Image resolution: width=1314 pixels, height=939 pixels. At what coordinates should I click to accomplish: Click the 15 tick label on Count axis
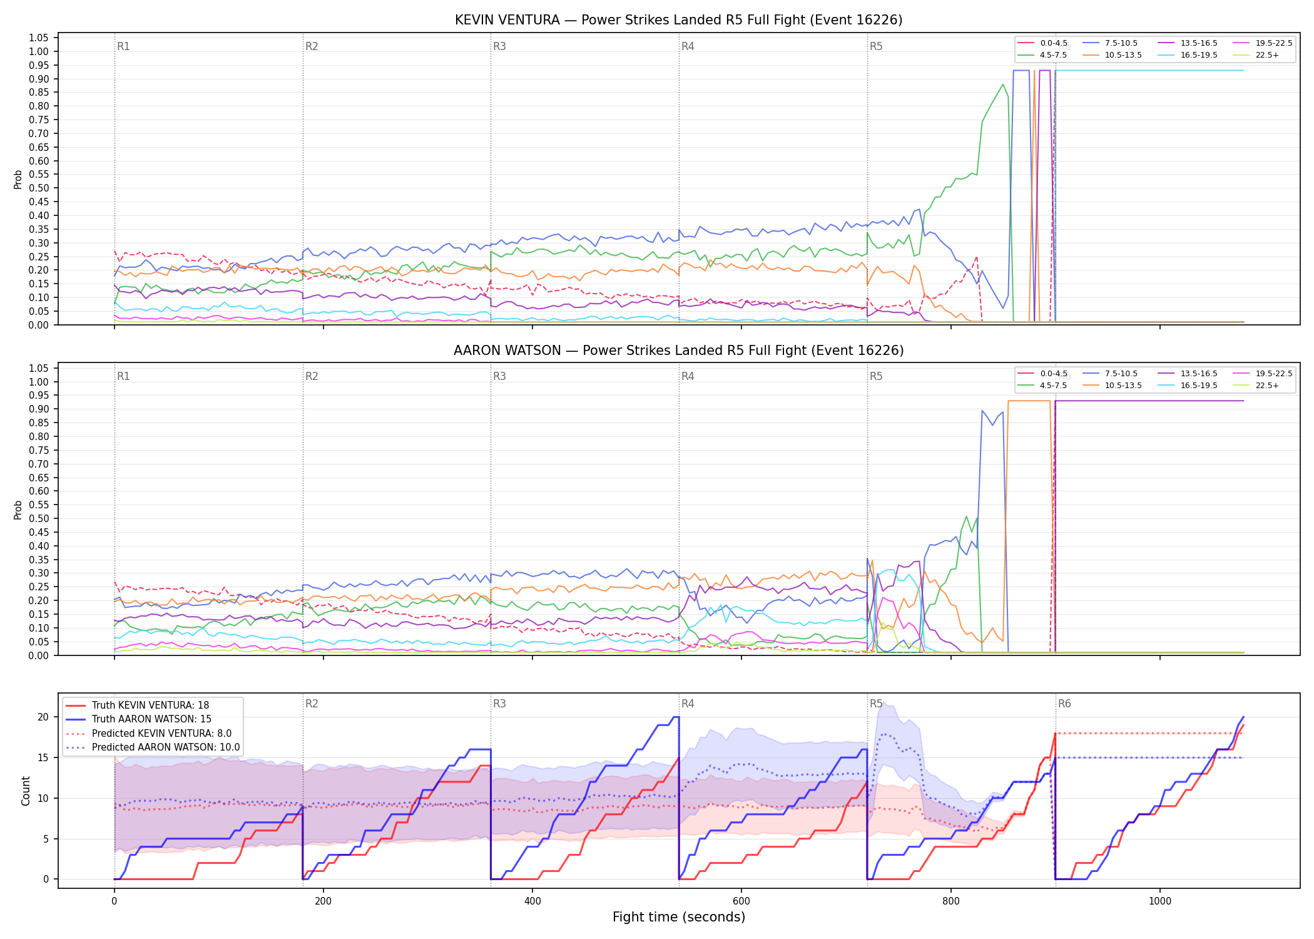point(43,757)
